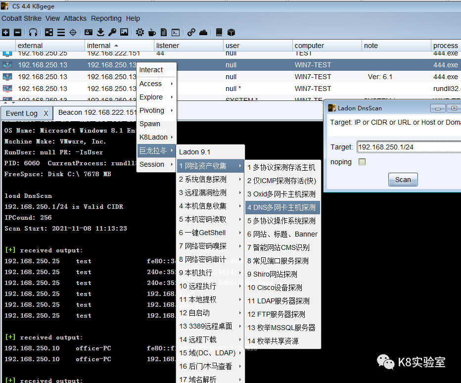
Task: Click the plus icon to connect to team server
Action: (5, 32)
